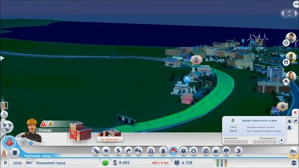Click the blue commercial demand bar

pos(222,163)
